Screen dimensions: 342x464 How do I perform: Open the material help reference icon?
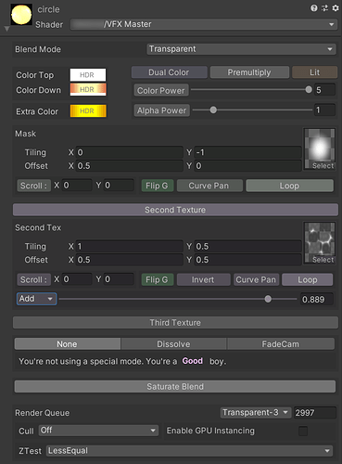pos(314,8)
